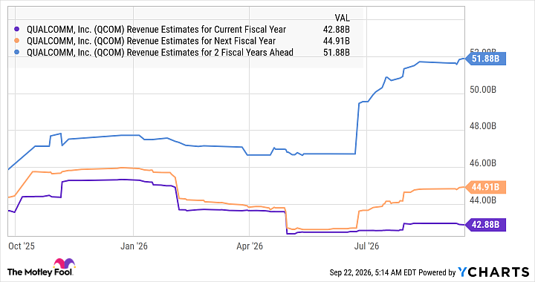Viewport: 535px width, 282px height.
Task: Click the VAL column header
Action: click(x=343, y=18)
